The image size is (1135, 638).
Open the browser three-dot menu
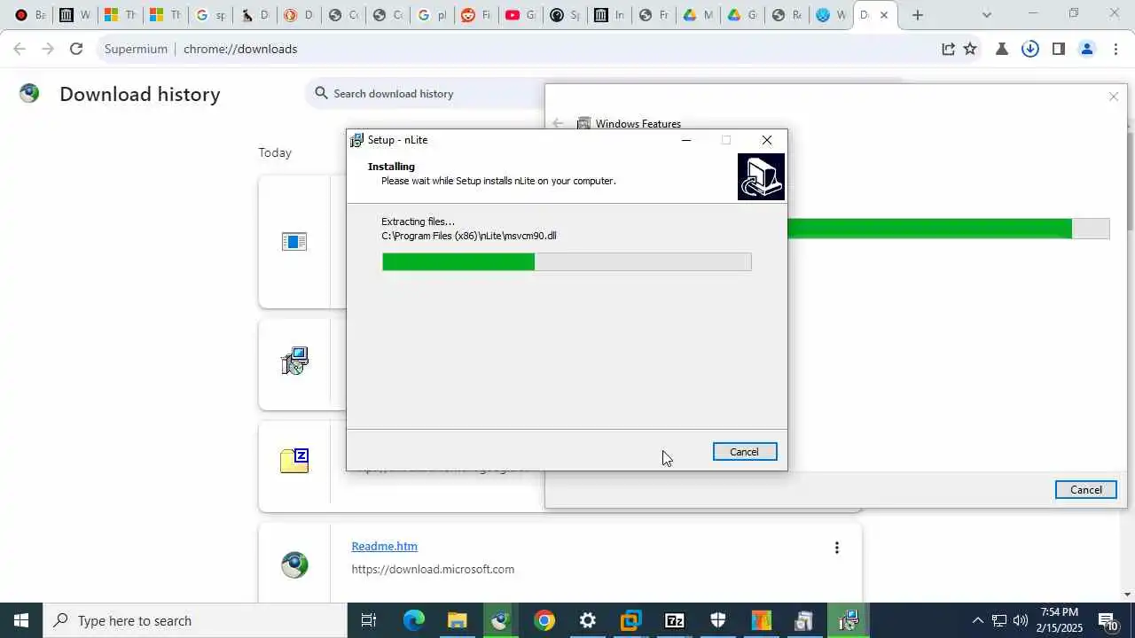click(x=1115, y=49)
